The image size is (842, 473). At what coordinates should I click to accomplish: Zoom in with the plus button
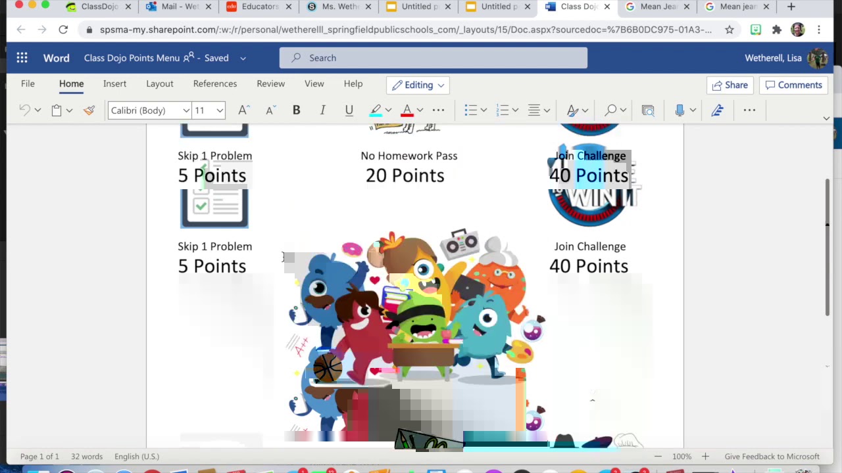(x=705, y=457)
